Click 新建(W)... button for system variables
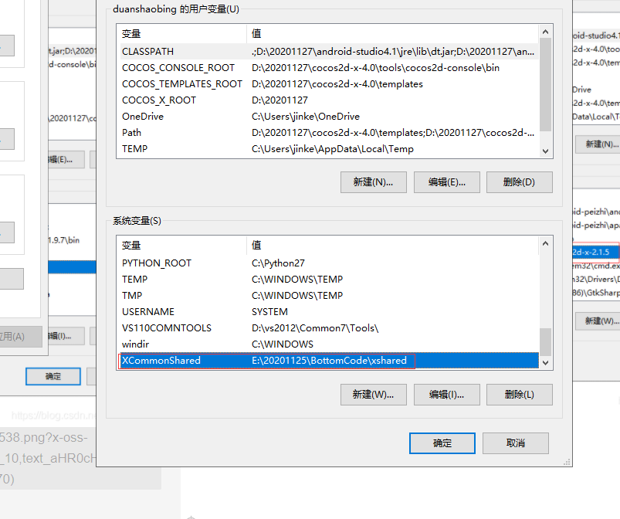The height and width of the screenshot is (519, 620). pos(373,395)
